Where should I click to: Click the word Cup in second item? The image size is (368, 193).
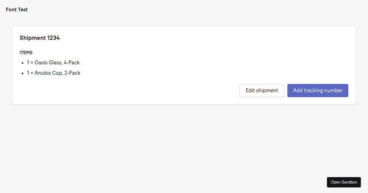click(x=58, y=73)
